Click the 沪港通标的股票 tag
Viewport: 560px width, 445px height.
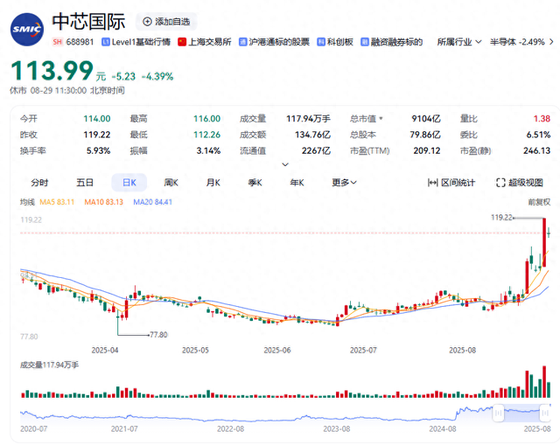coord(274,42)
